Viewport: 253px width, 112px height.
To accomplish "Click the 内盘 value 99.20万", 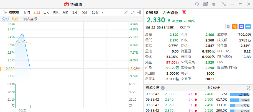I will (x=173, y=68).
